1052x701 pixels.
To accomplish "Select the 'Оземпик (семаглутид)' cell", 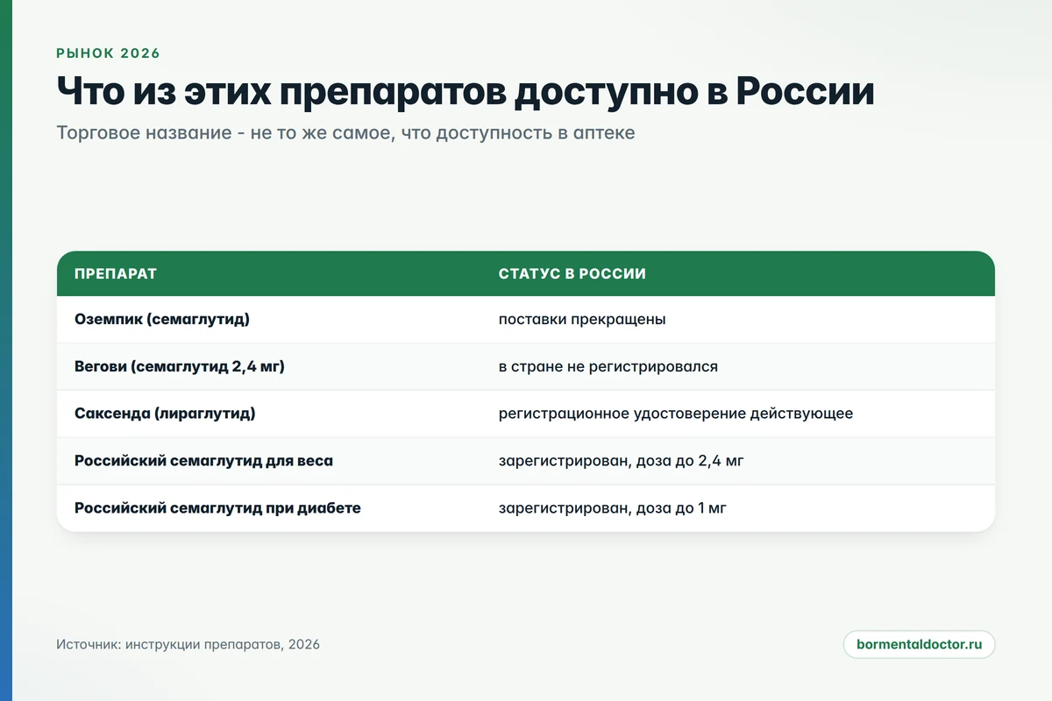I will [162, 320].
